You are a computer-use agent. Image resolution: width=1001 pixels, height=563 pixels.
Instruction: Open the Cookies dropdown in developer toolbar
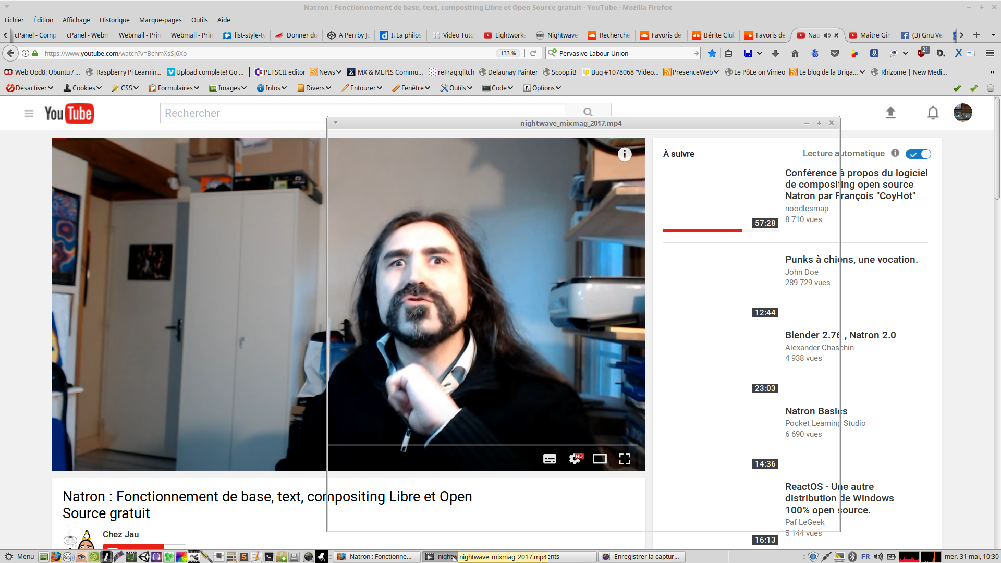point(82,88)
